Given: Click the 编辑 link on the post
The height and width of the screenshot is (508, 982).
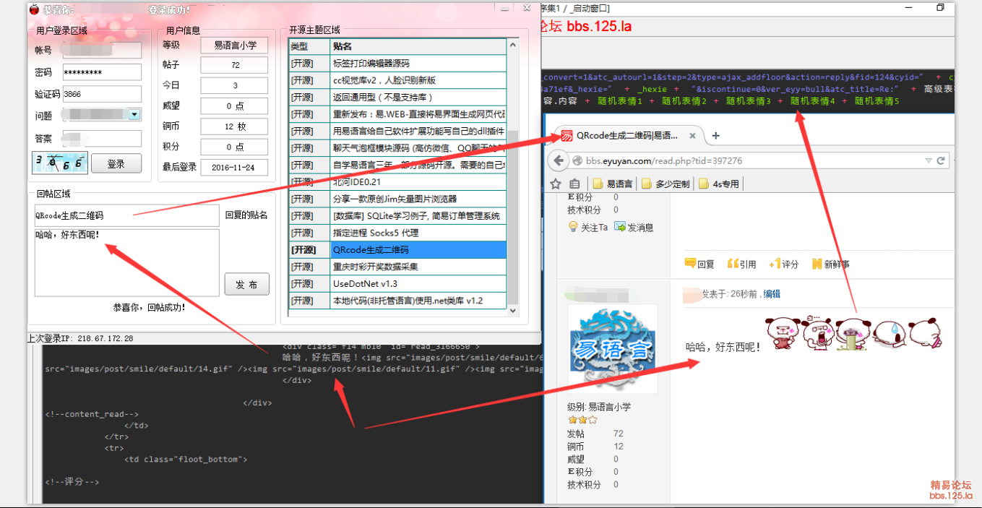Looking at the screenshot, I should (772, 294).
